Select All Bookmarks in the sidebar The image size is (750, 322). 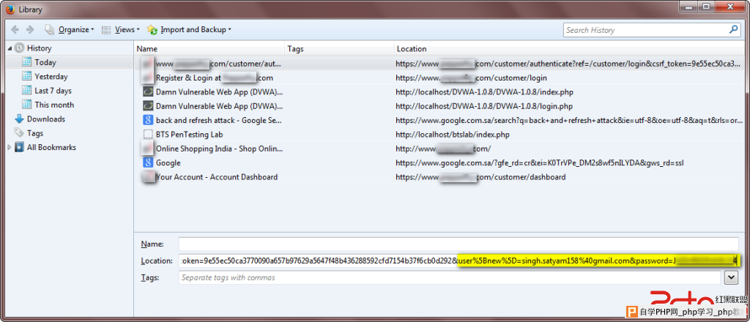click(52, 148)
